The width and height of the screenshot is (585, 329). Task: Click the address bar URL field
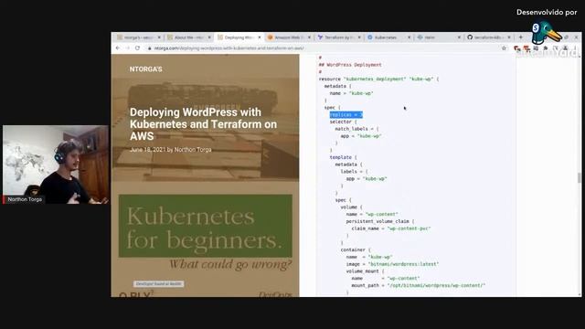(x=324, y=48)
